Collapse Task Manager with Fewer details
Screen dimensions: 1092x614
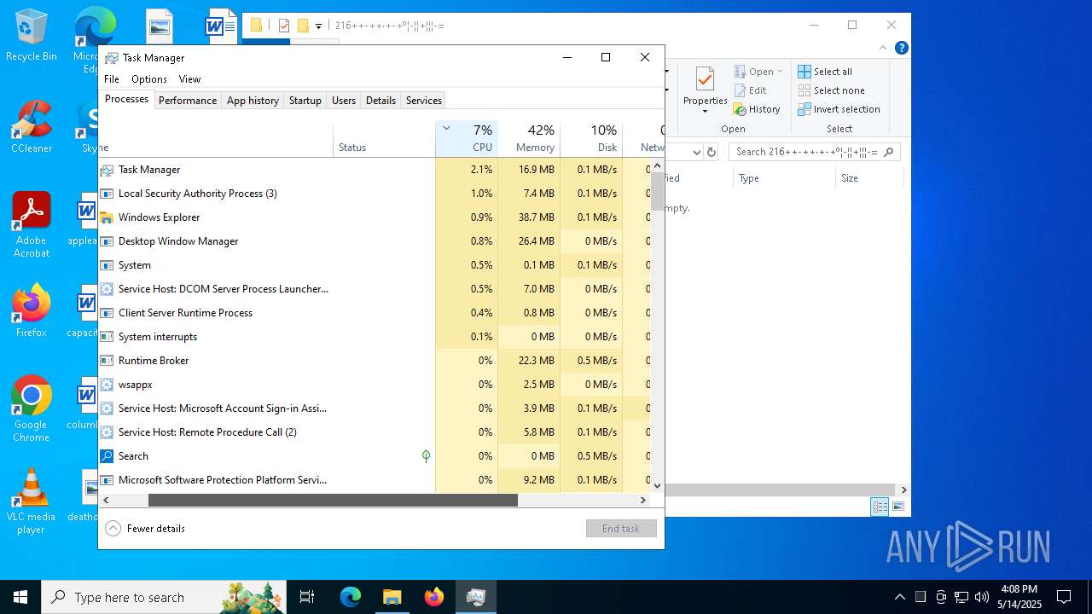click(145, 529)
